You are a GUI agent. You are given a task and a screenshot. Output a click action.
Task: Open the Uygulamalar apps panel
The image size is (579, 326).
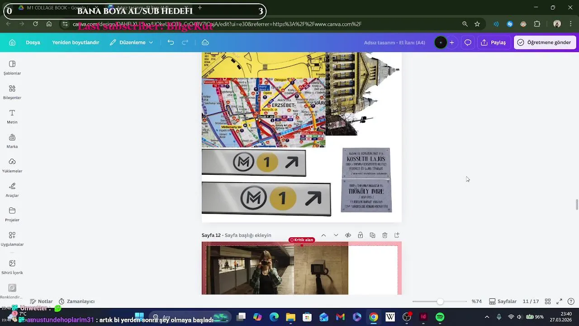point(12,239)
